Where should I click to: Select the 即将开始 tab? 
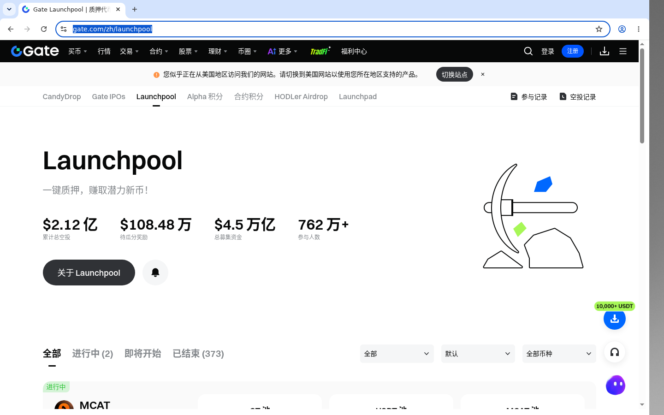tap(143, 354)
